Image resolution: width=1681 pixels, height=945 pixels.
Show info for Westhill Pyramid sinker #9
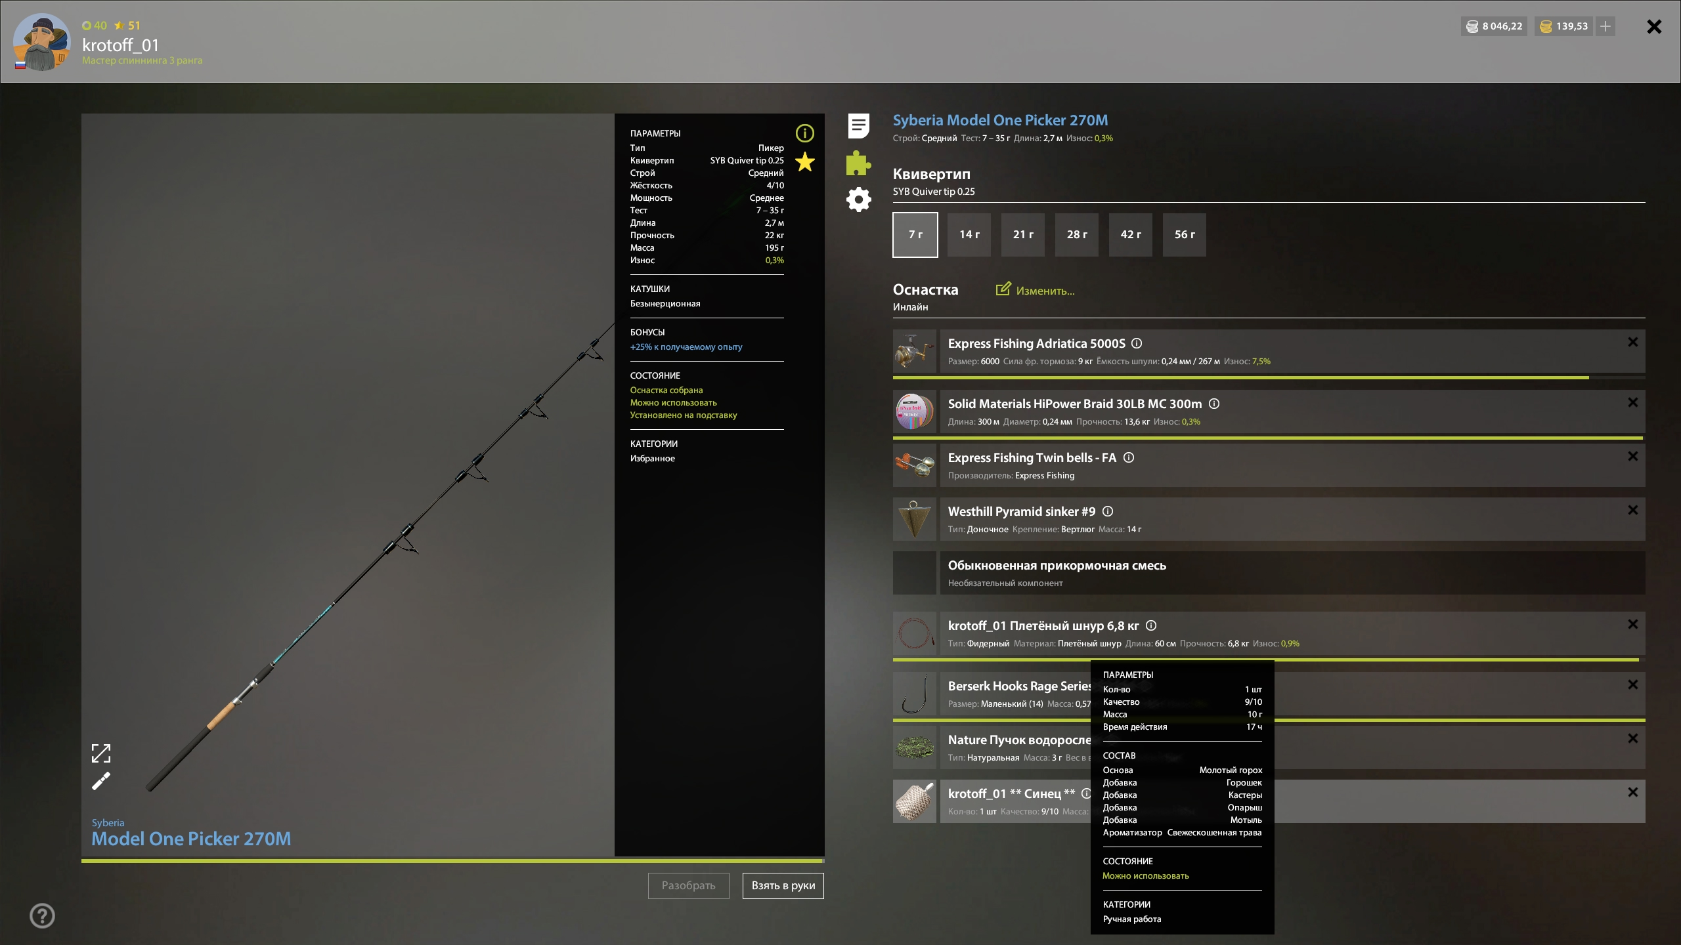(x=1108, y=511)
